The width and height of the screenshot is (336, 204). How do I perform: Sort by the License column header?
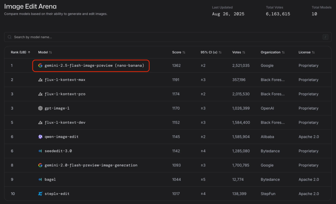point(306,52)
